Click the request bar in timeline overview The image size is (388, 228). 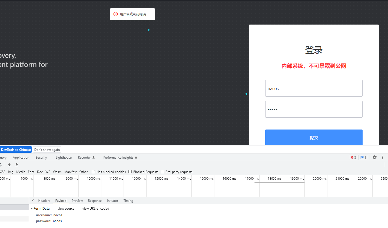(x=279, y=182)
